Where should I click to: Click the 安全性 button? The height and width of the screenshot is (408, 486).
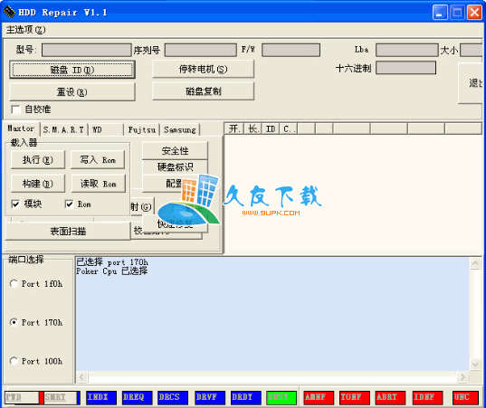[x=175, y=150]
